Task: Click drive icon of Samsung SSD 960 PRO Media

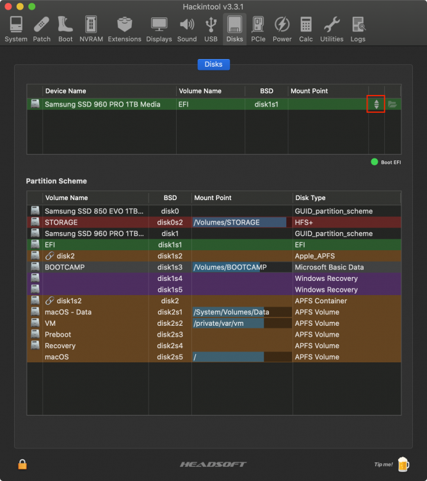Action: click(x=35, y=104)
